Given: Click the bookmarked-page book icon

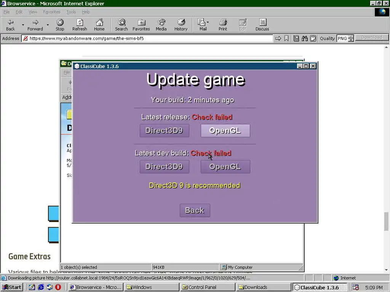Looking at the screenshot, I should (x=296, y=38).
